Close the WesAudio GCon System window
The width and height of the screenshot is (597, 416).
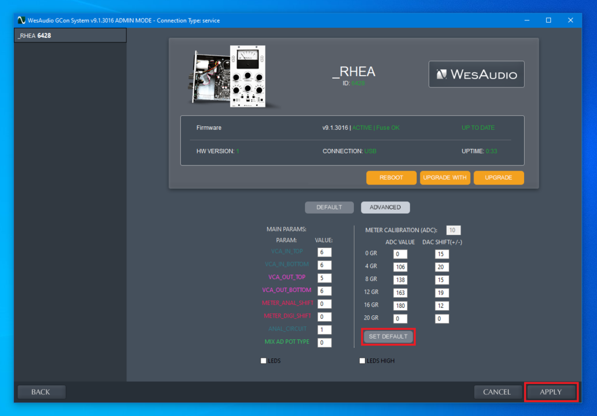click(x=570, y=20)
